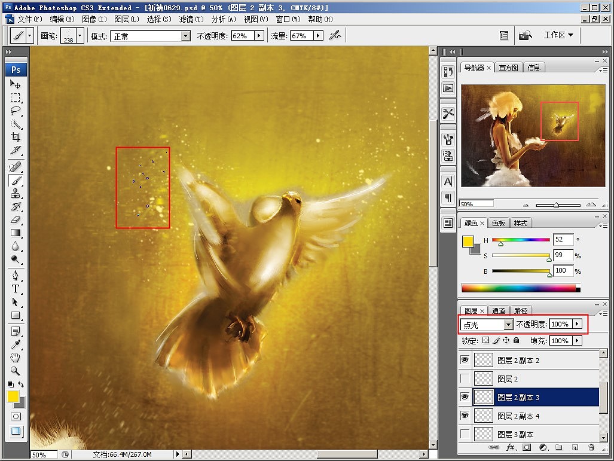Click the fx layer style icon
Screen dimensions: 614x461
(x=511, y=447)
